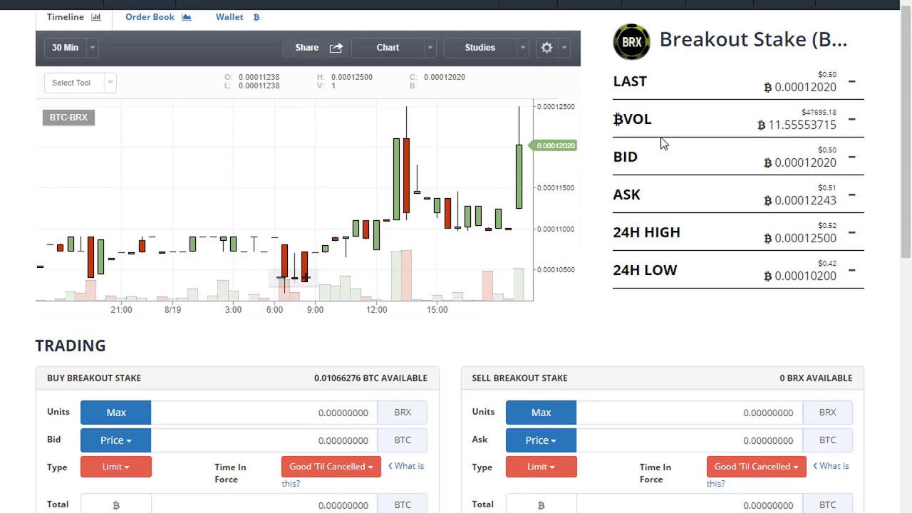Click the Buy Units input field

[264, 413]
